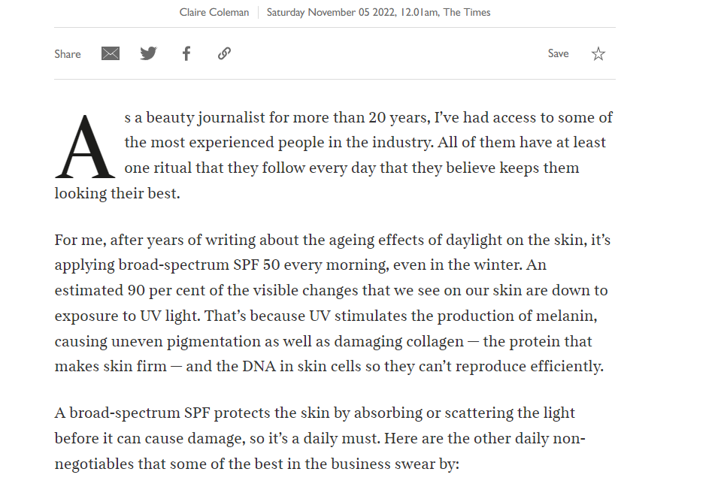
Task: Click the final line ending "business swear by:"
Action: (256, 464)
